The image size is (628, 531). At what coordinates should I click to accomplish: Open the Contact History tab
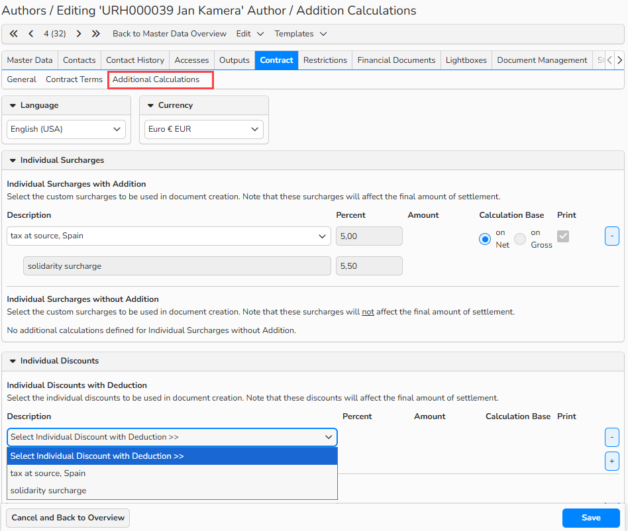click(x=135, y=60)
